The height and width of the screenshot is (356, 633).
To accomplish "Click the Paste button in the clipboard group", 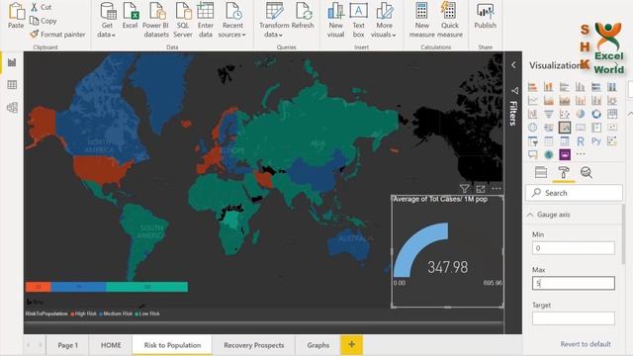I will click(x=16, y=16).
